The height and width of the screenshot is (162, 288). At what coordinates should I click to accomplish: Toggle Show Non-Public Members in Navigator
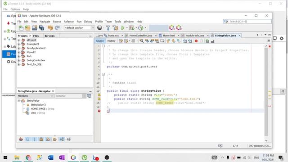pos(41,139)
